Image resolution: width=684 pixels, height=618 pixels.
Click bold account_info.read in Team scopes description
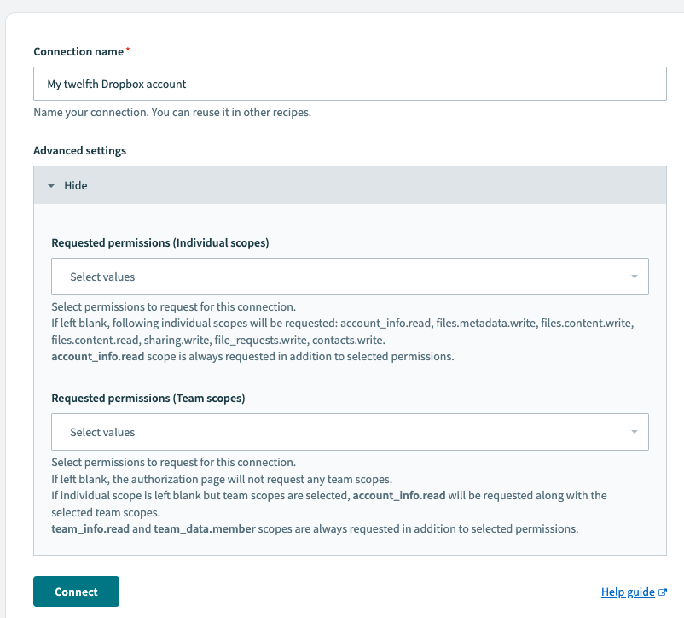pyautogui.click(x=397, y=495)
